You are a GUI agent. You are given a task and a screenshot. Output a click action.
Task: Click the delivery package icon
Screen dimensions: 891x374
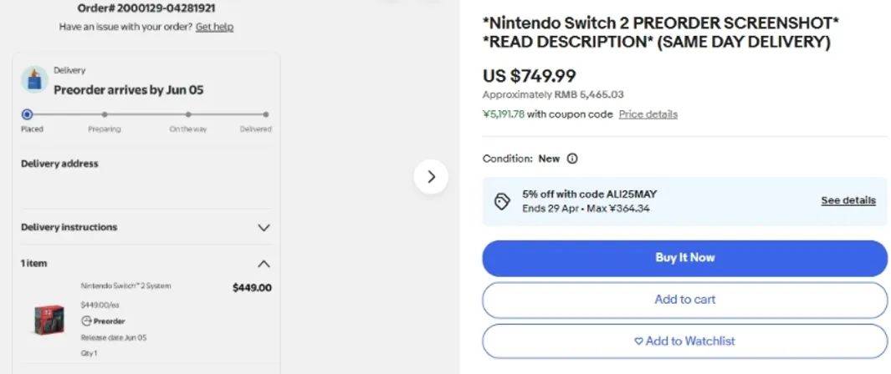click(x=34, y=80)
